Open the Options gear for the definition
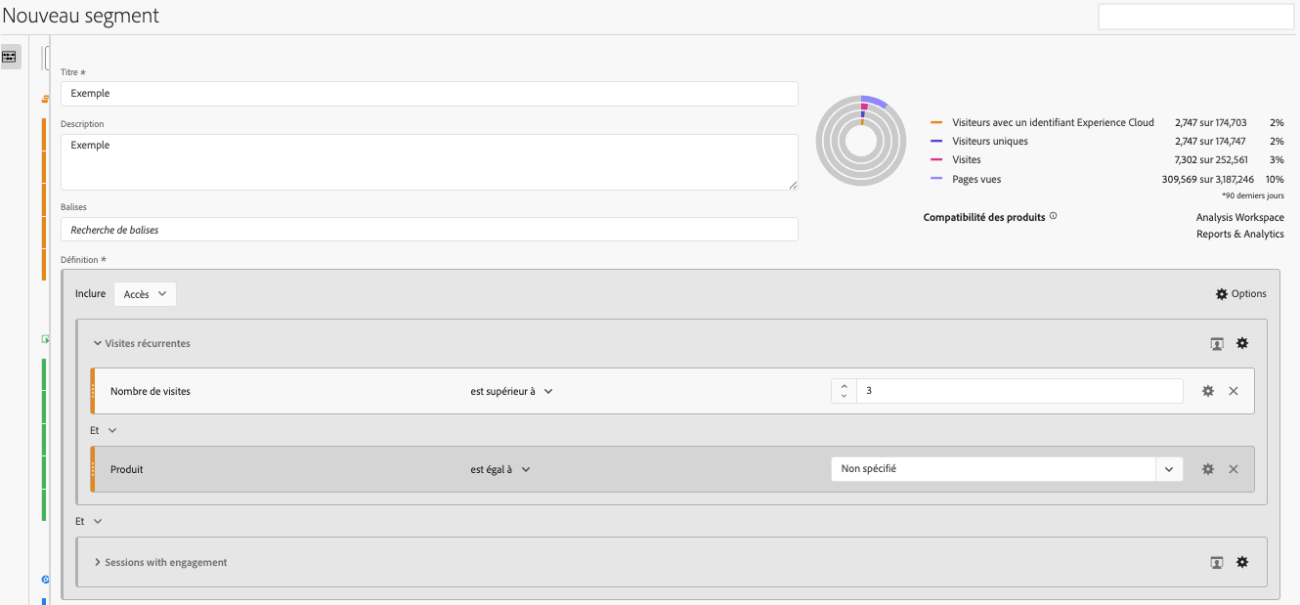Viewport: 1300px width, 605px height. click(x=1240, y=293)
